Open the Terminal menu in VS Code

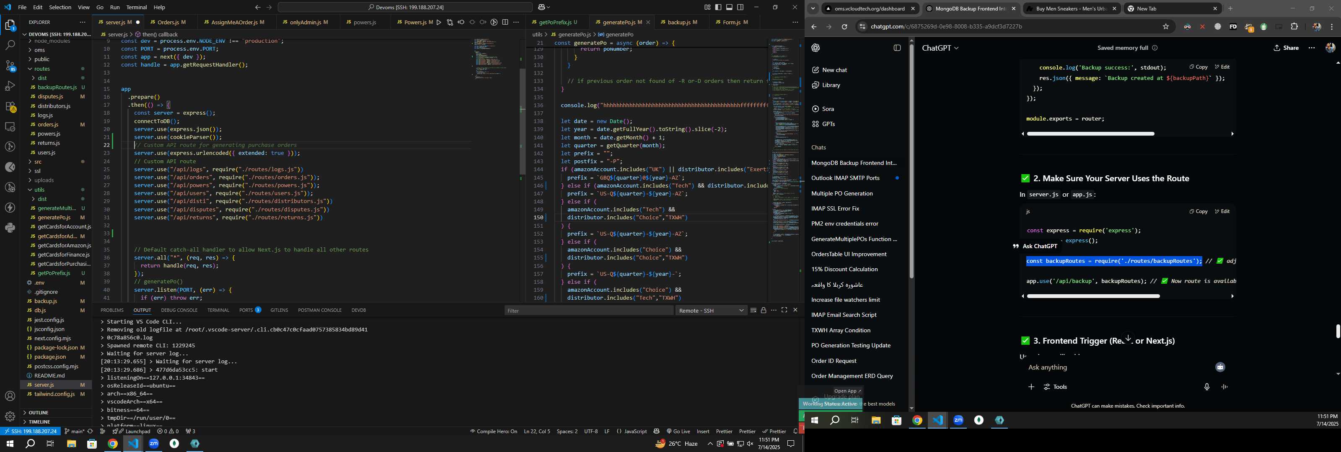pyautogui.click(x=136, y=7)
